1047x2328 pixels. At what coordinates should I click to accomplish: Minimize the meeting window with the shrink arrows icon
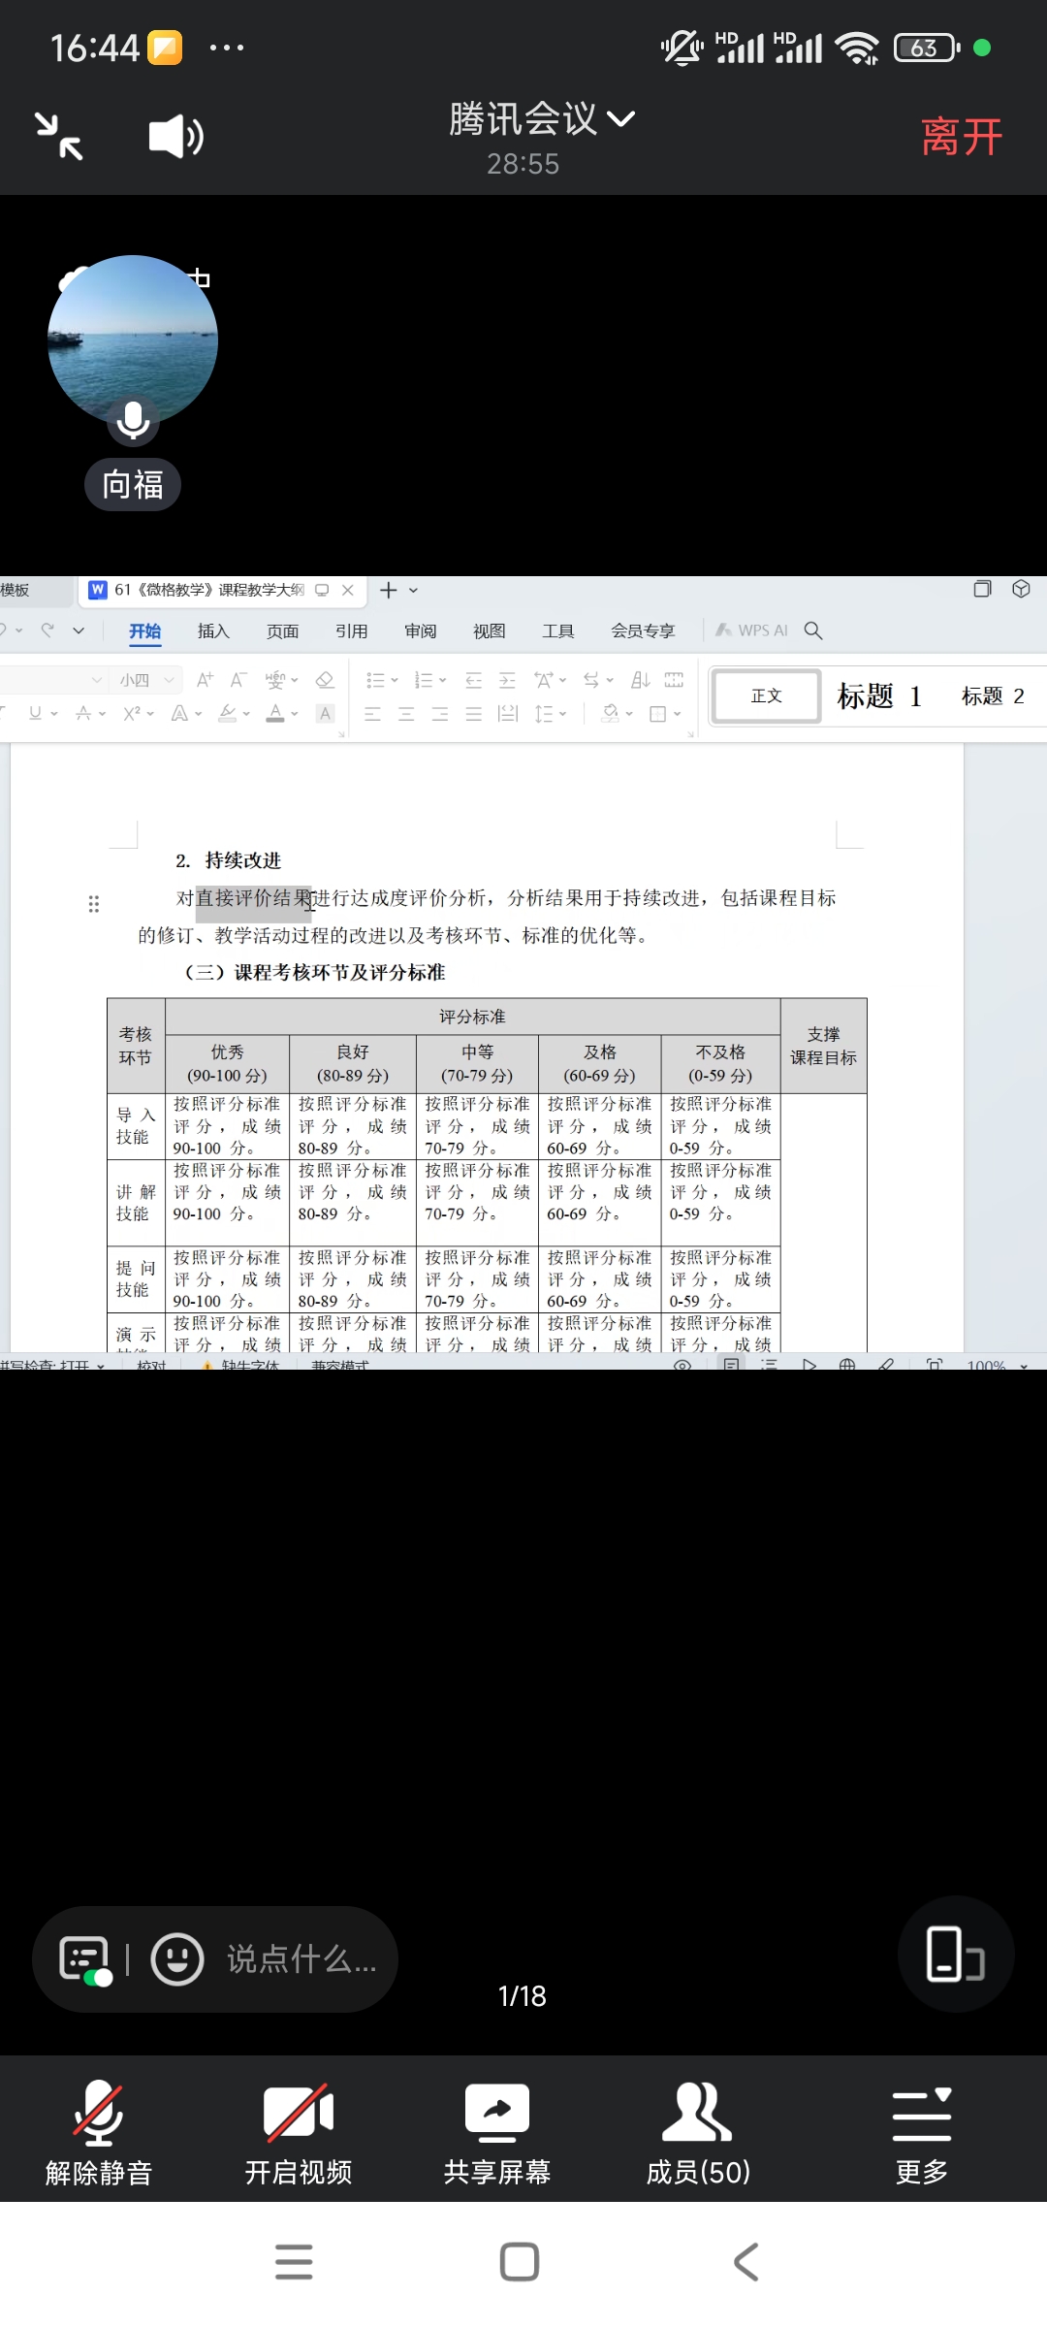(59, 136)
